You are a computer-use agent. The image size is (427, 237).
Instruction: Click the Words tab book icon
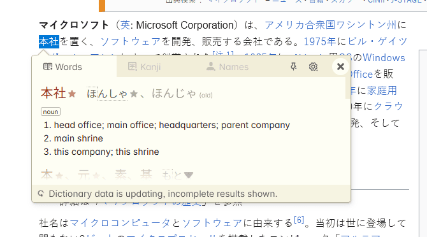coord(48,67)
